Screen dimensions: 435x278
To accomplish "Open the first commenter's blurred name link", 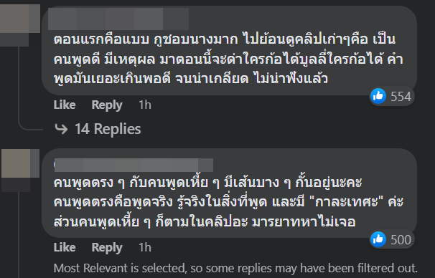I will [x=118, y=19].
